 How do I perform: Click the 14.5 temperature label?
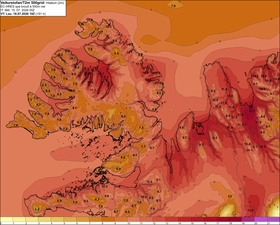coord(262,89)
